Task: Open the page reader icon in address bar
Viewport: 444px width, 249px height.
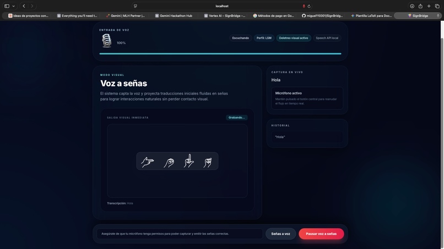Action: coord(136,6)
